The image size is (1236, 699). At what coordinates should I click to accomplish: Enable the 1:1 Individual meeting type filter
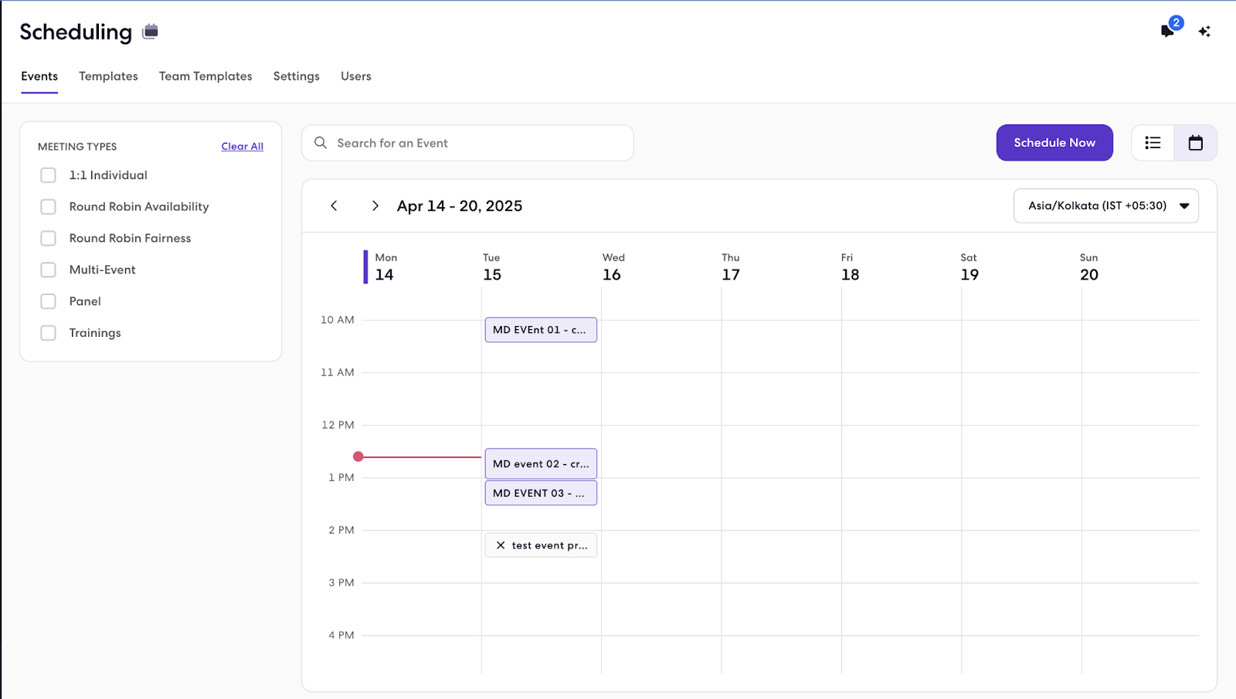pyautogui.click(x=48, y=175)
